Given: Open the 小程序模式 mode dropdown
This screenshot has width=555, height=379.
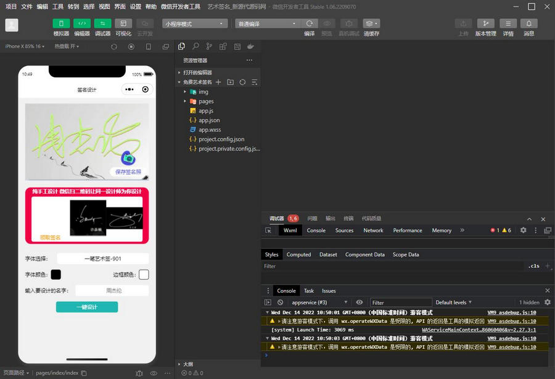Looking at the screenshot, I should pos(195,23).
